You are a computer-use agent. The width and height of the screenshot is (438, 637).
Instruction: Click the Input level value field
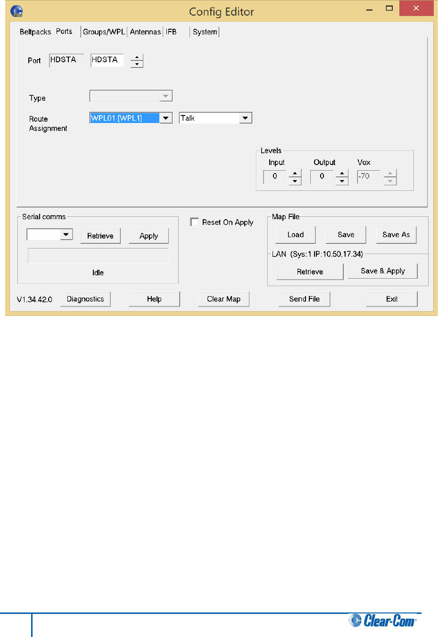click(x=275, y=177)
